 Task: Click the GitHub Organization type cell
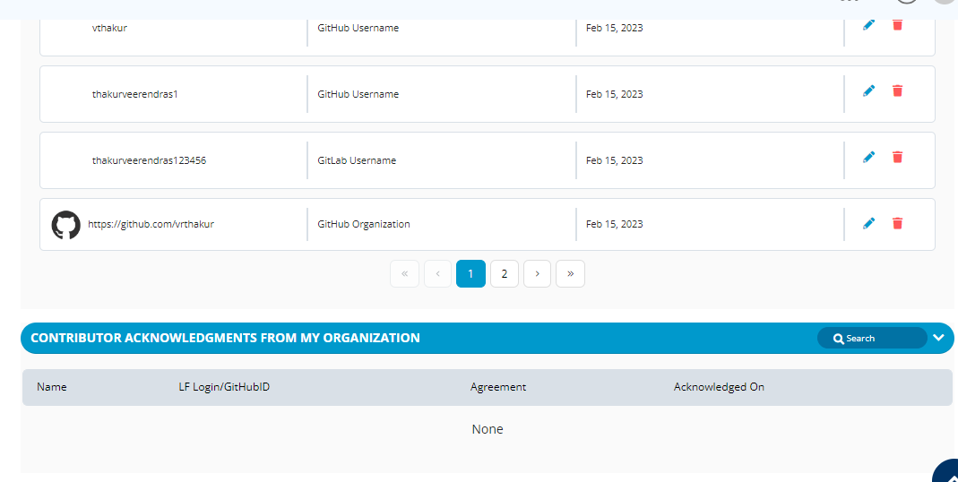[x=364, y=224]
